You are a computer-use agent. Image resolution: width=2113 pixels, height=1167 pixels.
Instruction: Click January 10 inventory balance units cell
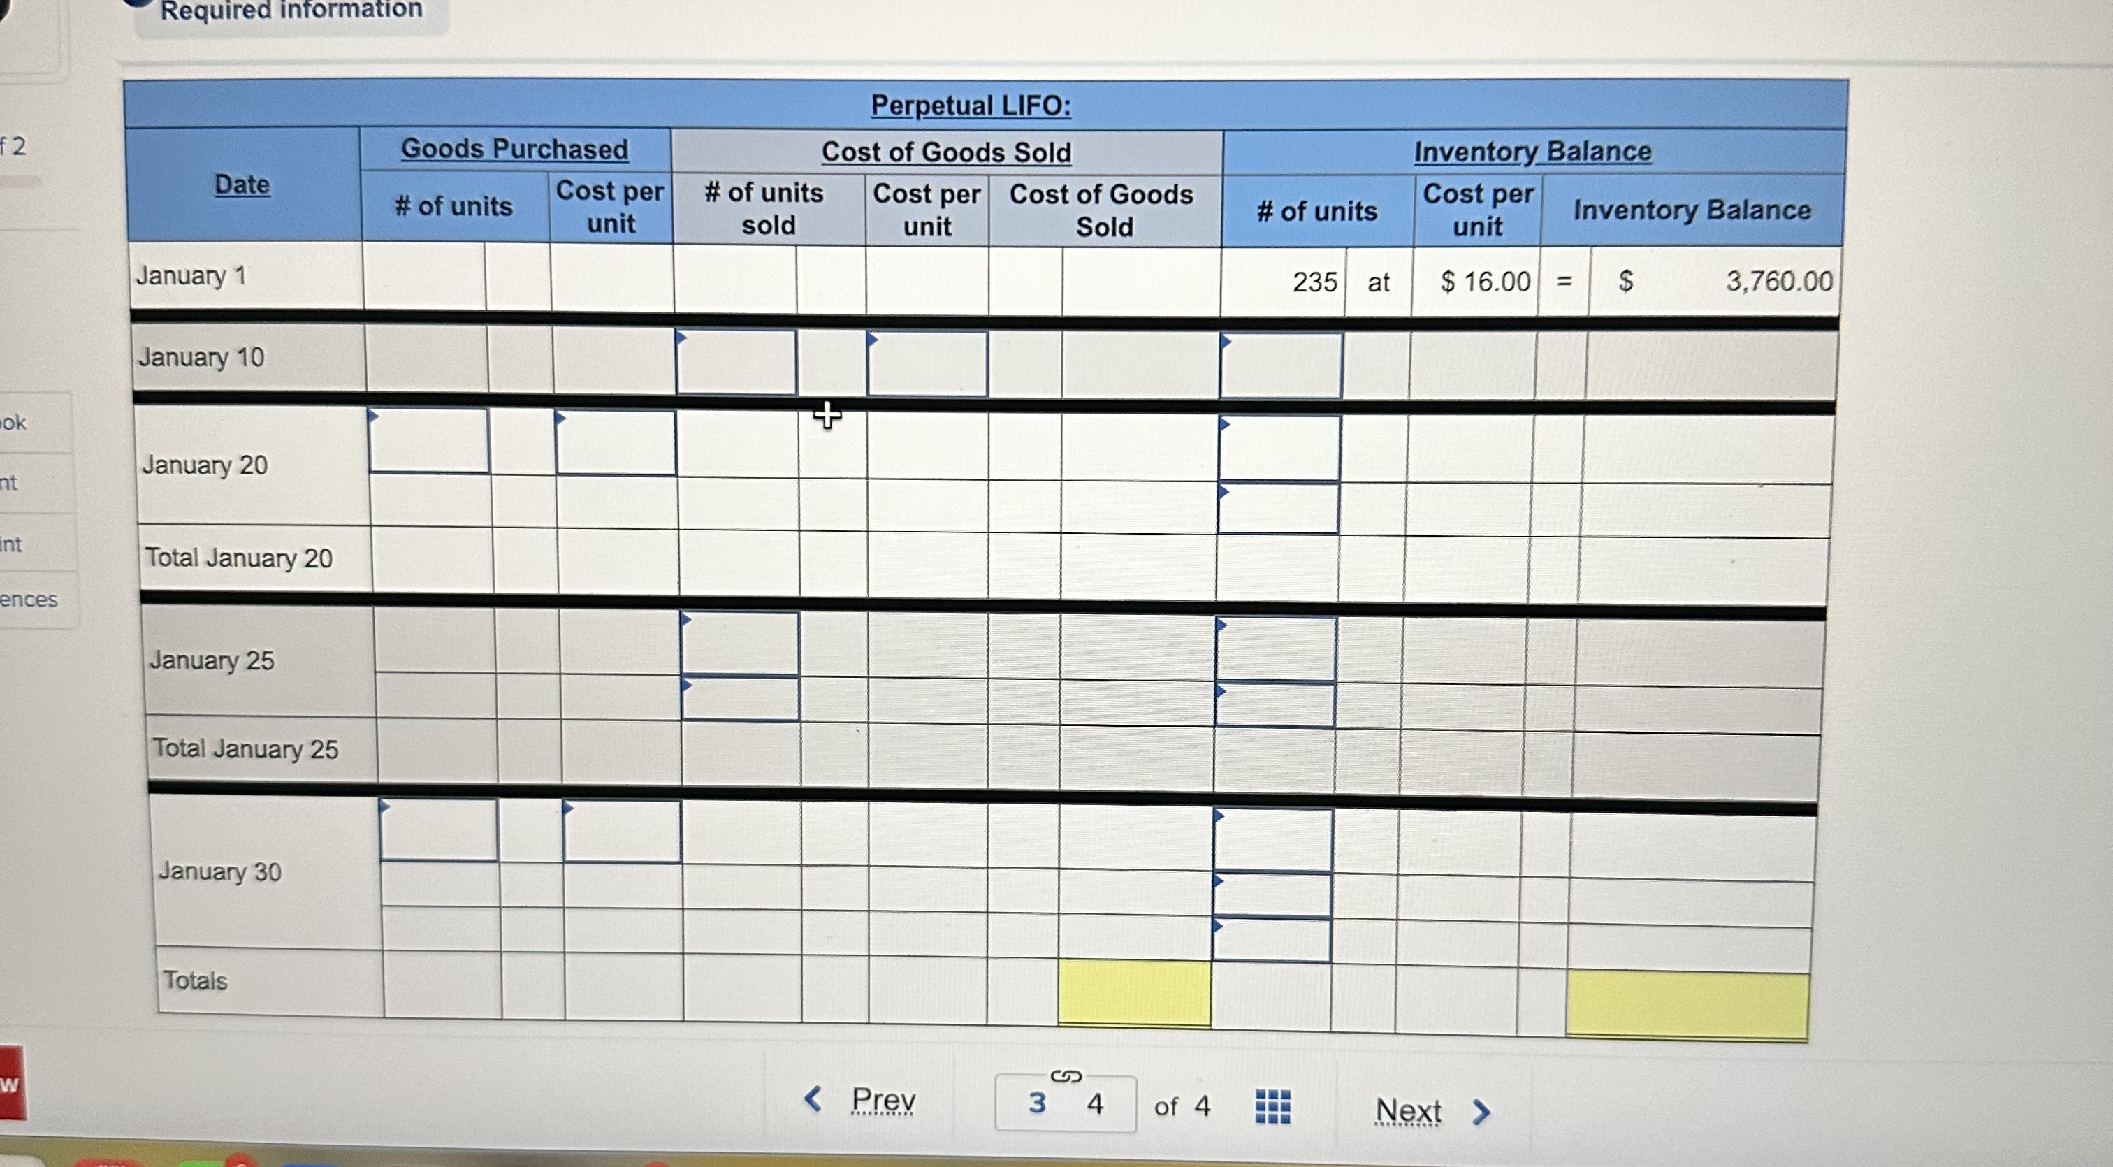click(1281, 365)
